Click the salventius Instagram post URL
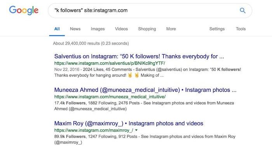272x153 pixels. click(110, 63)
